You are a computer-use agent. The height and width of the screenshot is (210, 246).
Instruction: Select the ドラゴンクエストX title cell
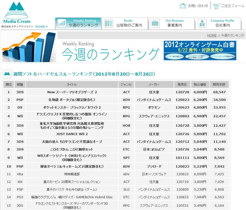point(72,116)
